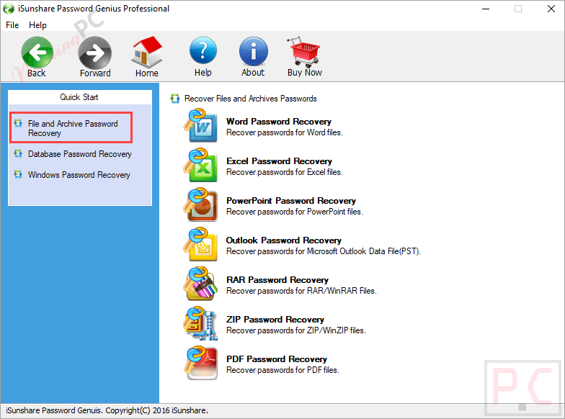Open Excel Password Recovery title link
The width and height of the screenshot is (565, 419).
[279, 161]
